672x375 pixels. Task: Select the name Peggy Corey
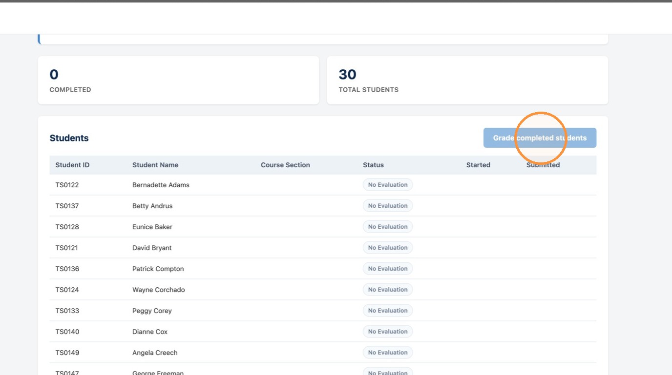(x=152, y=311)
